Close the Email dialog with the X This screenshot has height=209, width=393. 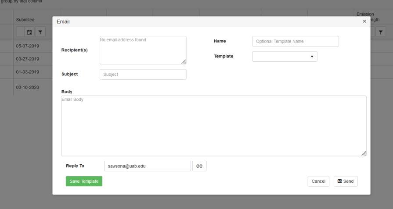[364, 21]
